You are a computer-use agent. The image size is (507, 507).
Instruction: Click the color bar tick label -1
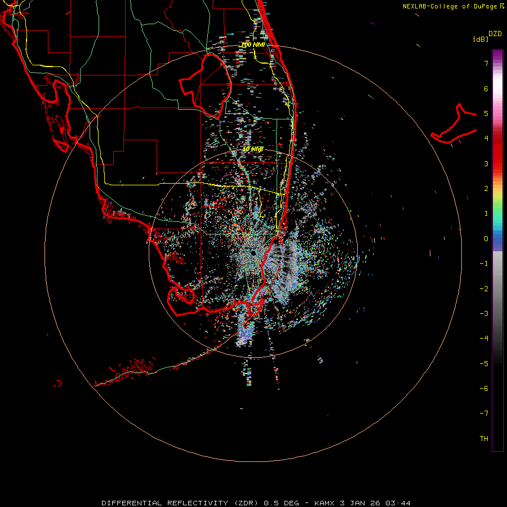484,264
